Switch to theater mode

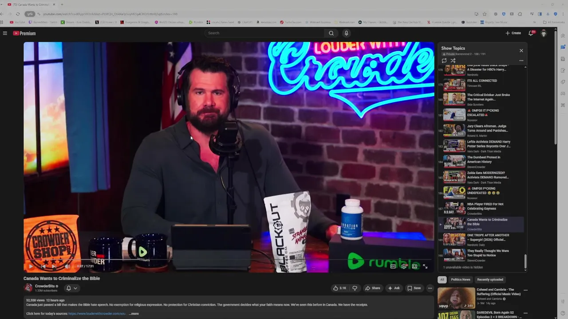(414, 266)
